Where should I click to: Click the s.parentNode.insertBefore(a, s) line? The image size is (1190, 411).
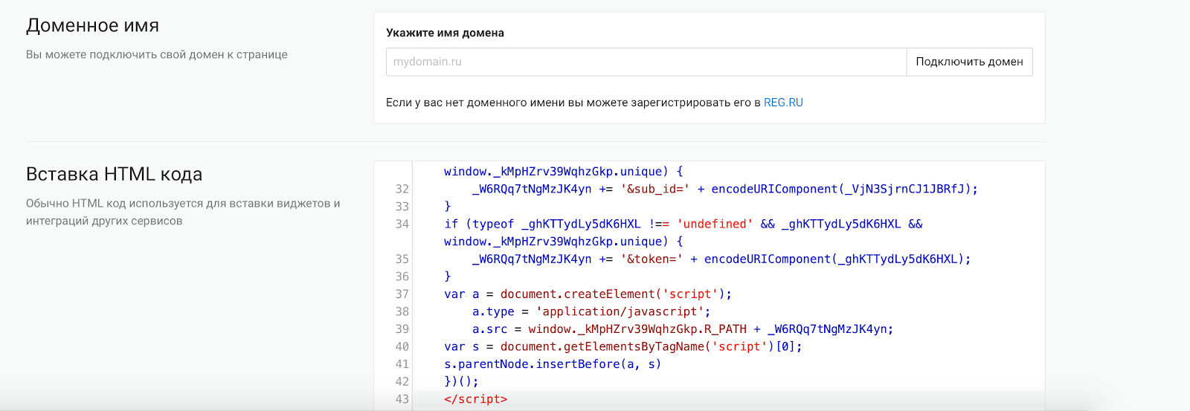click(x=553, y=363)
